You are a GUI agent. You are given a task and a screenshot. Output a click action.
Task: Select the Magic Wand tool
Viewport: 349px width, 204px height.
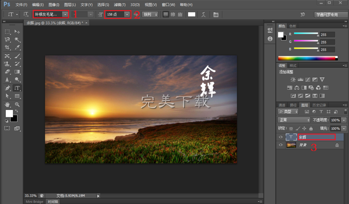click(17, 39)
